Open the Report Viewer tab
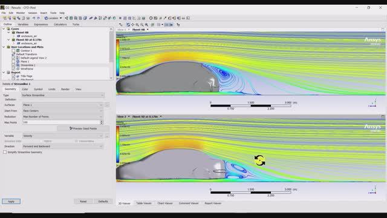Viewport: 387px width, 218px height. coord(213,203)
